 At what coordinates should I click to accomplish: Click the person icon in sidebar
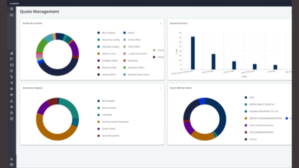point(12,113)
